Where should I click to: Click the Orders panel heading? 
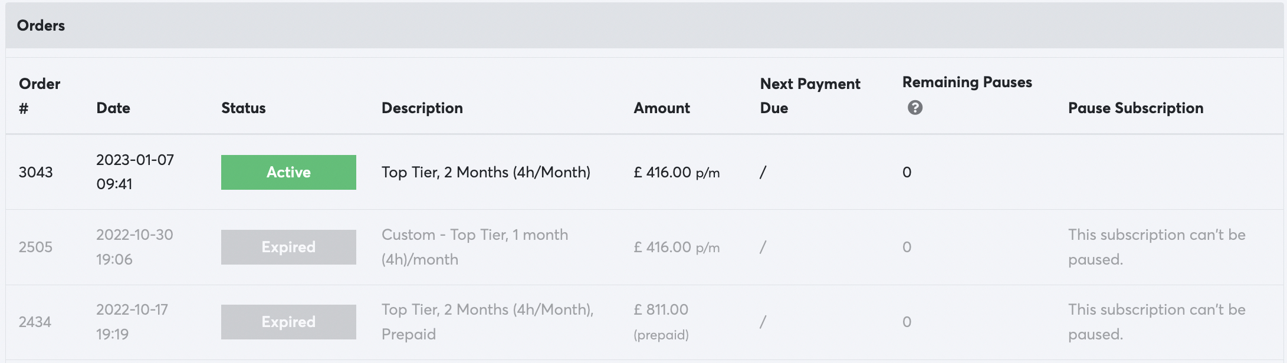point(41,25)
